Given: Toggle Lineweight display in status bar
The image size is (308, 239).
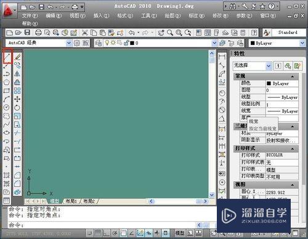Looking at the screenshot, I should 157,233.
